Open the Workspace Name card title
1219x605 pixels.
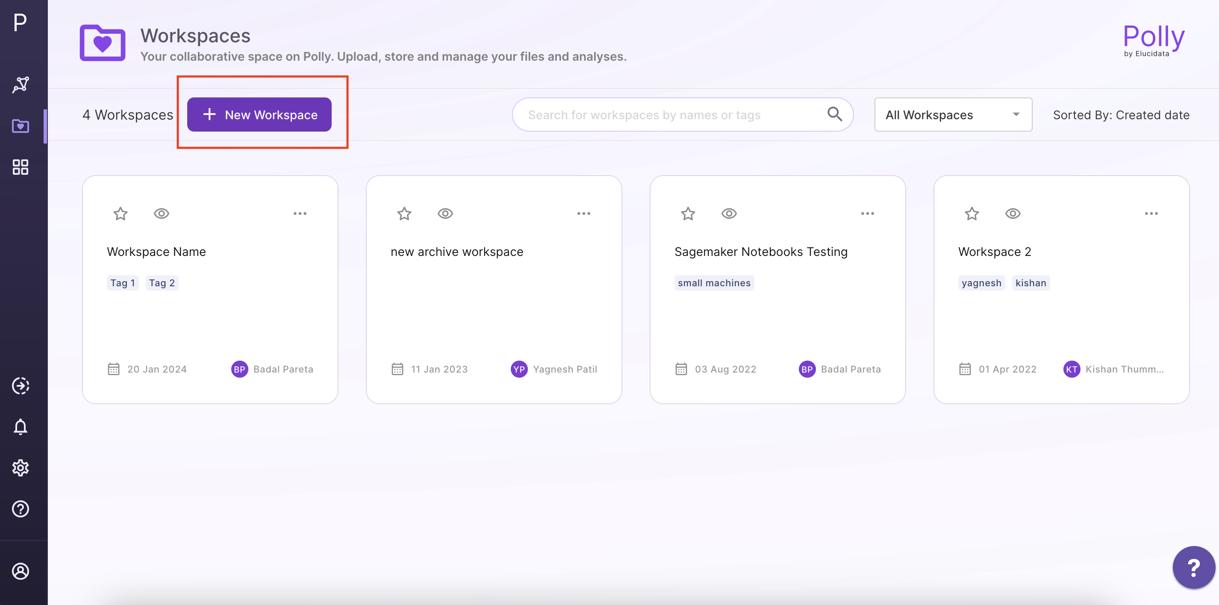(156, 252)
